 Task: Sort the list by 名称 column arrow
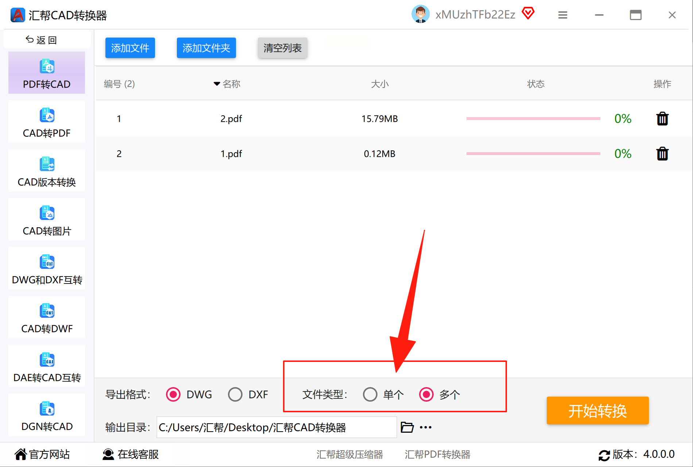coord(217,84)
